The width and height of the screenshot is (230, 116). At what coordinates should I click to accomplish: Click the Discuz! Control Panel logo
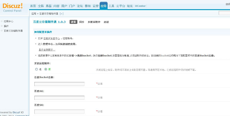pos(13,8)
